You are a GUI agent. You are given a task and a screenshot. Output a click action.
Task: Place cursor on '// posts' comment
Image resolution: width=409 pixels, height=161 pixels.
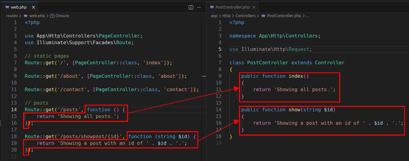36,103
